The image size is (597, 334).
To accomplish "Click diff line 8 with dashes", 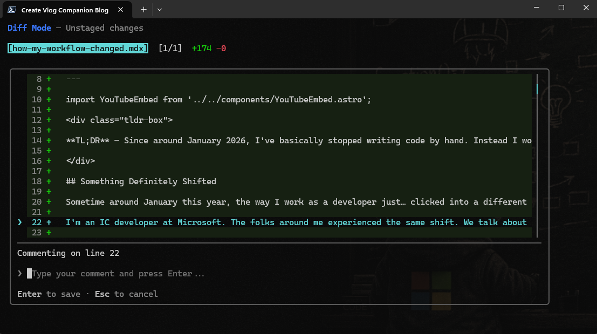I will pyautogui.click(x=279, y=79).
